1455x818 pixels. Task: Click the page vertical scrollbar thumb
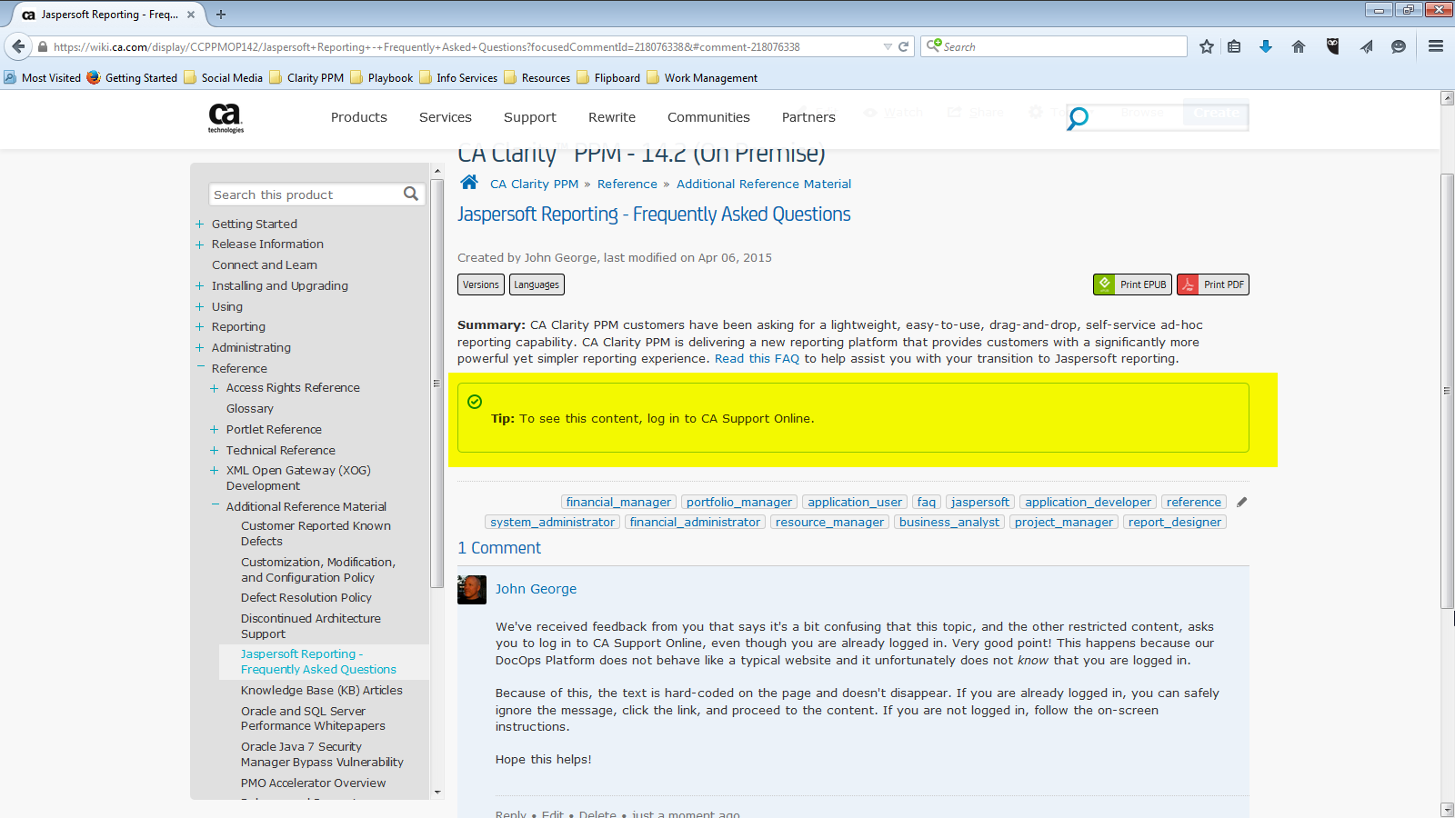1447,391
